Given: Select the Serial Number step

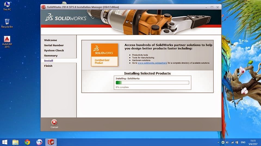Looking at the screenshot, I should 54,45.
